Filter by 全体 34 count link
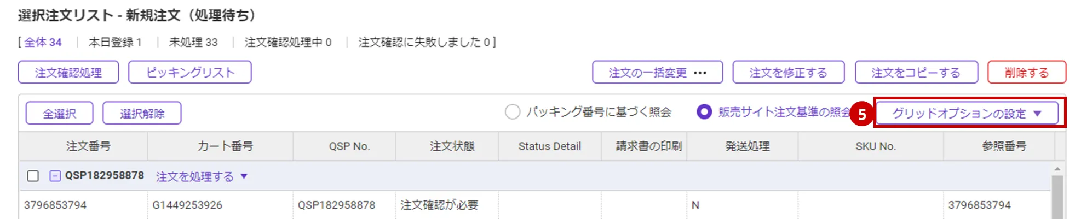 click(43, 42)
